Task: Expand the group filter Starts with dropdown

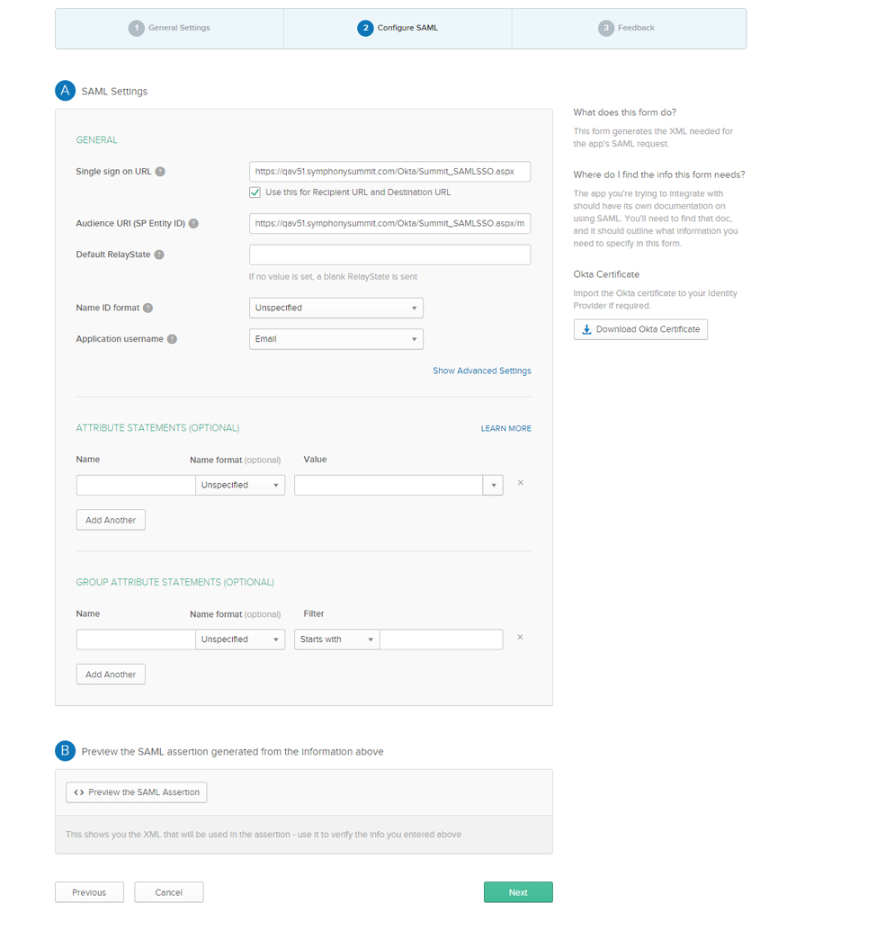Action: click(336, 639)
